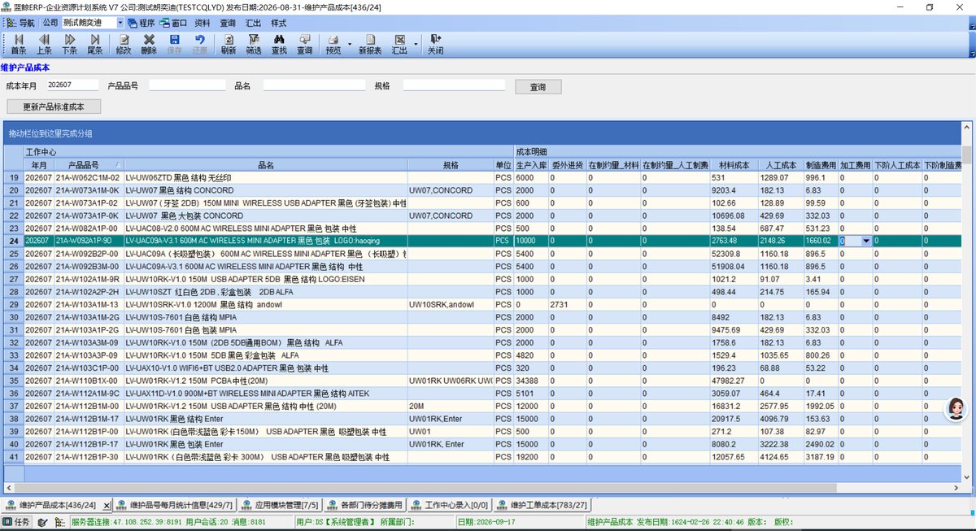Click the 品名 search input field
Image resolution: width=976 pixels, height=531 pixels.
coord(314,85)
